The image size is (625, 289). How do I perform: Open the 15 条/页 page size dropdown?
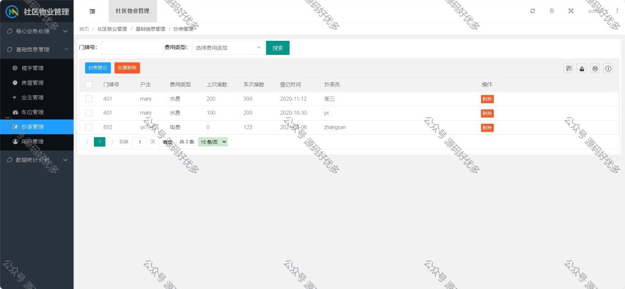coord(212,141)
